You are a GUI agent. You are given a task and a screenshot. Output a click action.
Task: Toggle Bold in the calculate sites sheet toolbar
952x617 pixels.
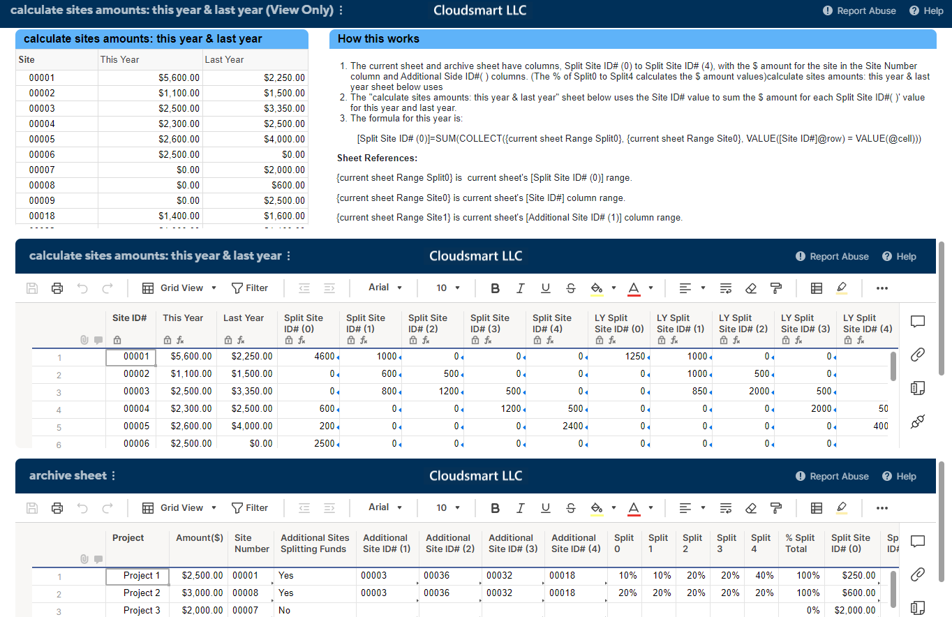pyautogui.click(x=496, y=288)
